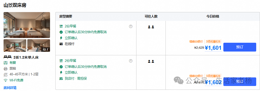The width and height of the screenshot is (260, 91).
Task: Click the window icon beside 有窗
Action: click(x=6, y=63)
